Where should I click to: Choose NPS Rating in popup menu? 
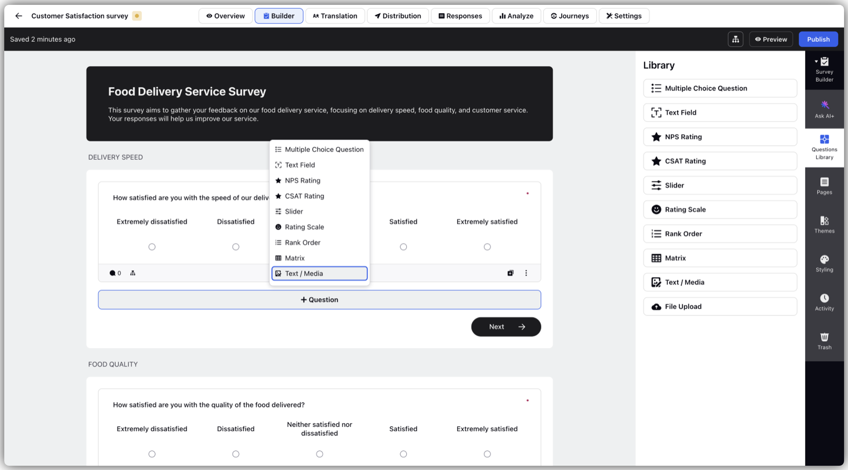click(x=319, y=180)
